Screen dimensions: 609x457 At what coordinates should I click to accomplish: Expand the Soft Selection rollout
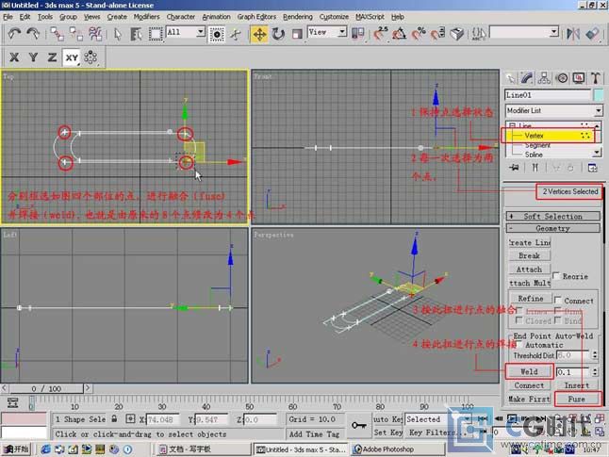[x=553, y=217]
